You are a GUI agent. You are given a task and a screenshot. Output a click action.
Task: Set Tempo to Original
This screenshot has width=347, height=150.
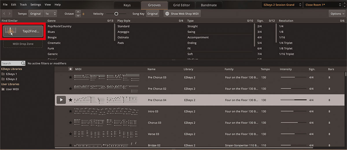coord(36,14)
